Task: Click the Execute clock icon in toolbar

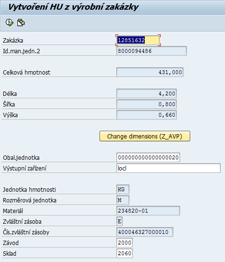Action: [x=9, y=23]
